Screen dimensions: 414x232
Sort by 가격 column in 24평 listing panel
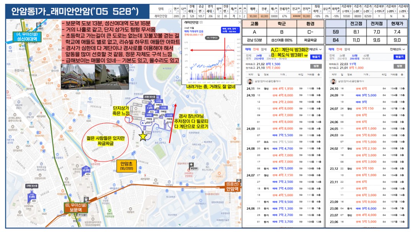coord(283,75)
